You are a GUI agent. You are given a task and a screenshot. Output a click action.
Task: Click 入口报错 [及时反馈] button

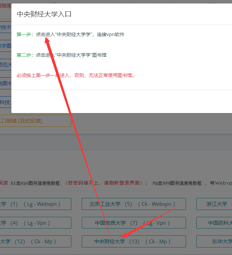coord(34,121)
